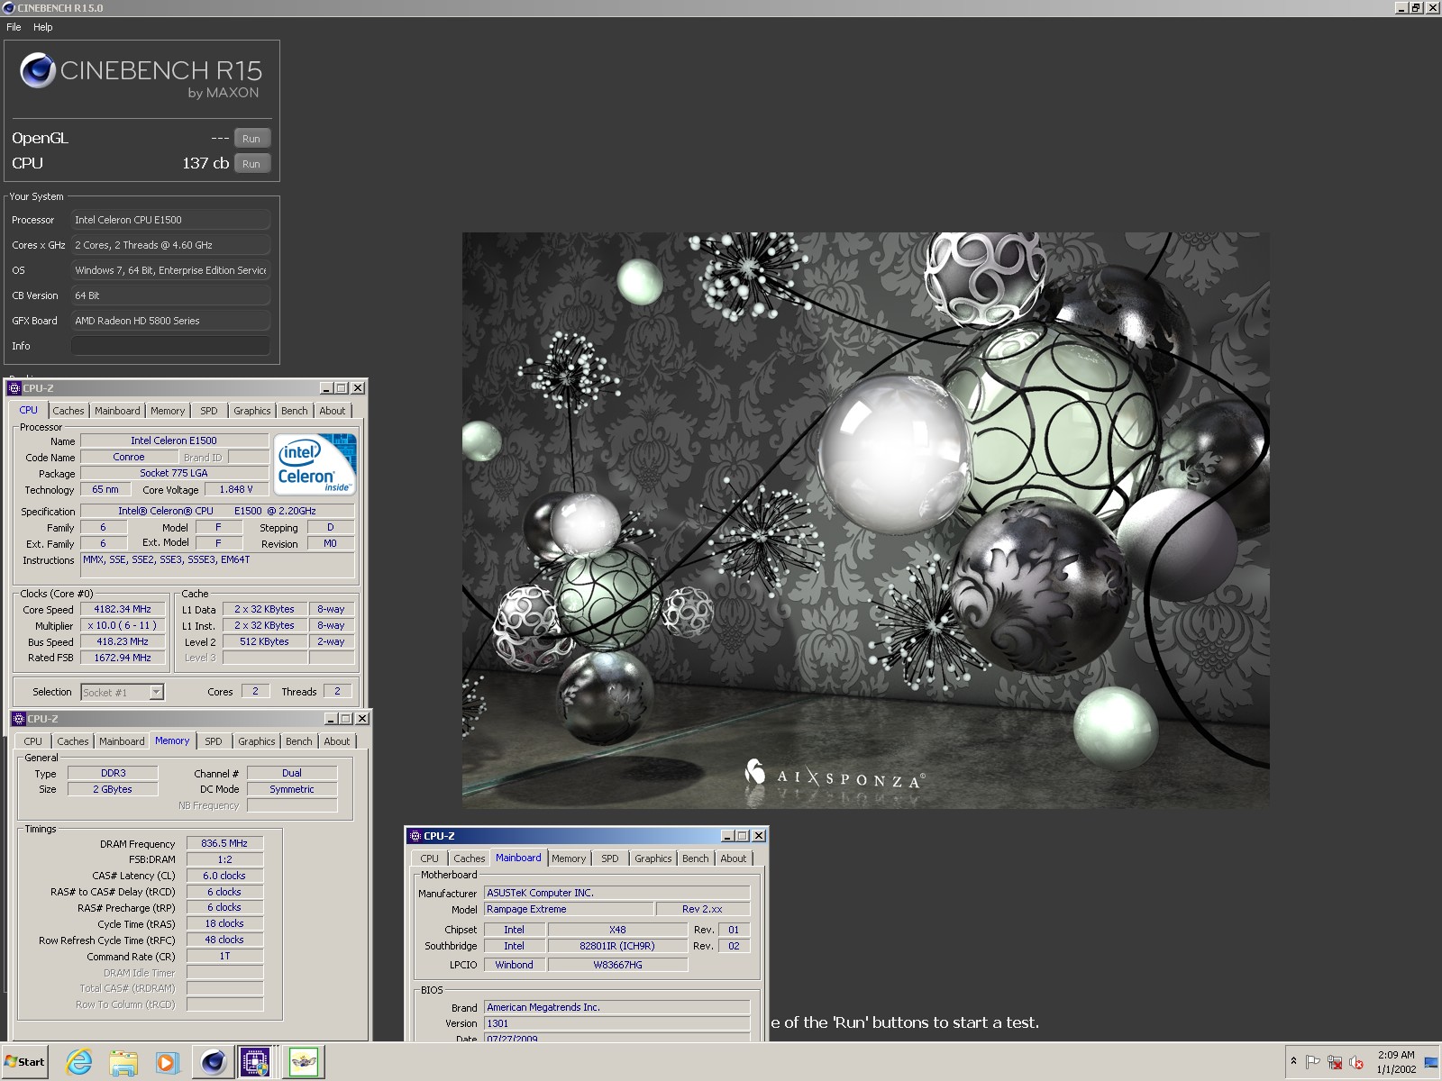Open the winged-logo app in taskbar
The width and height of the screenshot is (1442, 1081).
point(304,1062)
